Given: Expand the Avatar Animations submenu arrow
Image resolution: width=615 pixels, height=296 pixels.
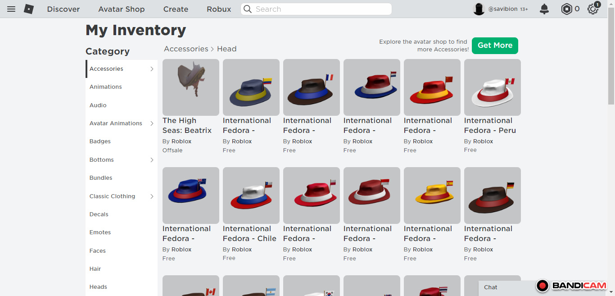Looking at the screenshot, I should pos(152,123).
